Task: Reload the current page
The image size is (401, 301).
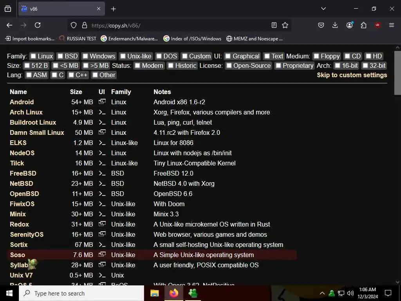Action: click(x=38, y=25)
